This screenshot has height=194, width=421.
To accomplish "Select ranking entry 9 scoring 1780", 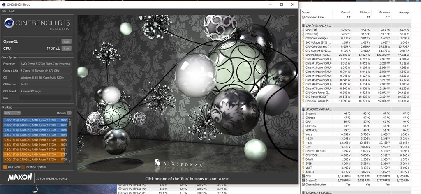I will [x=35, y=159].
